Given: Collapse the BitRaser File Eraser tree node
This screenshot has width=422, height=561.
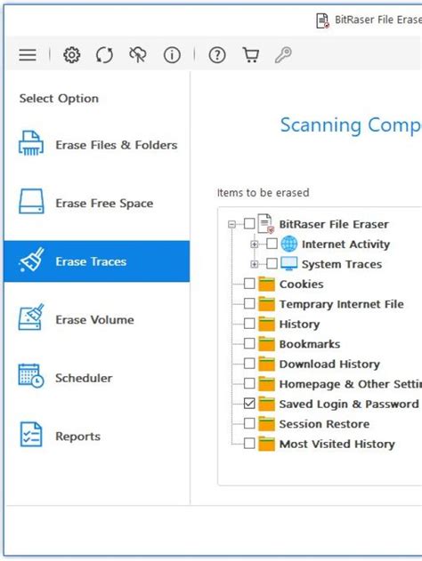Looking at the screenshot, I should [231, 224].
